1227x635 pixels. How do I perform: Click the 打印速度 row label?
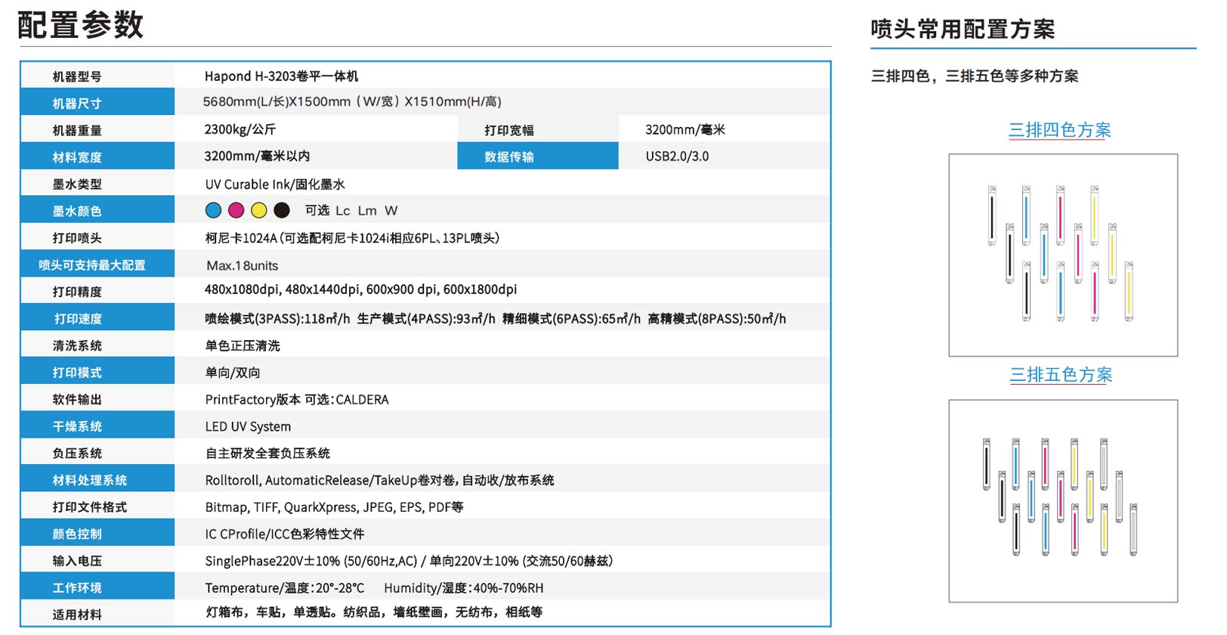coord(78,319)
